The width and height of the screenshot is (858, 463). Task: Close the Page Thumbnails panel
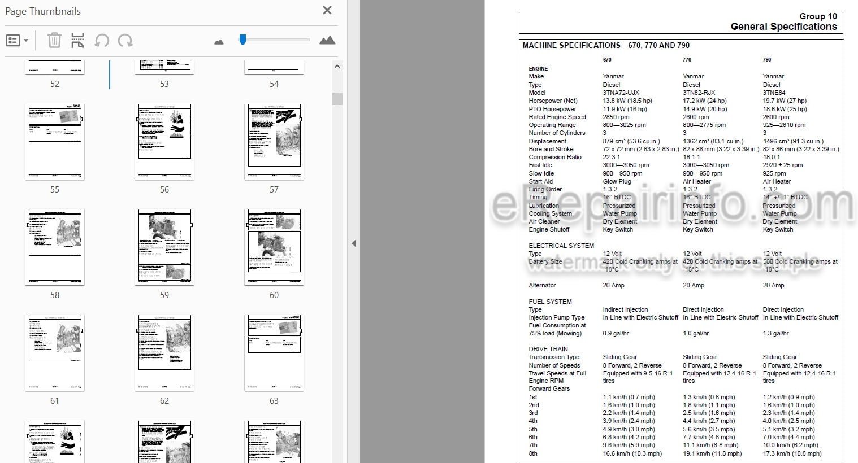point(327,10)
